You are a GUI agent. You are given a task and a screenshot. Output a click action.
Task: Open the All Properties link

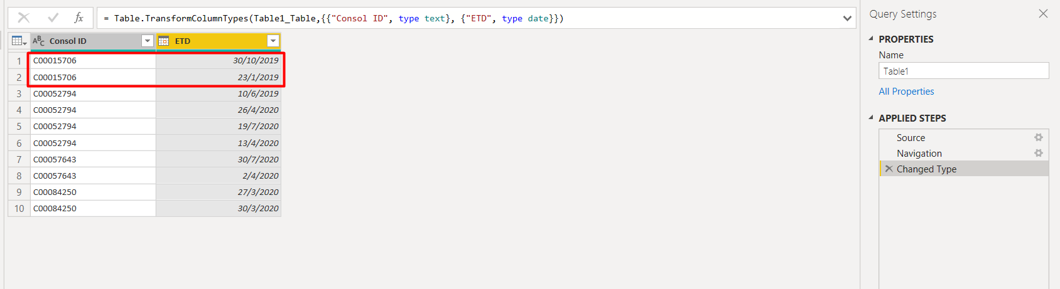pos(906,92)
